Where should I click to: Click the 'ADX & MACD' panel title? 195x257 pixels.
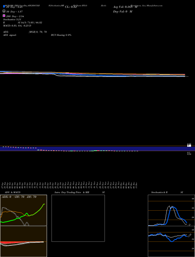pyautogui.click(x=12, y=192)
